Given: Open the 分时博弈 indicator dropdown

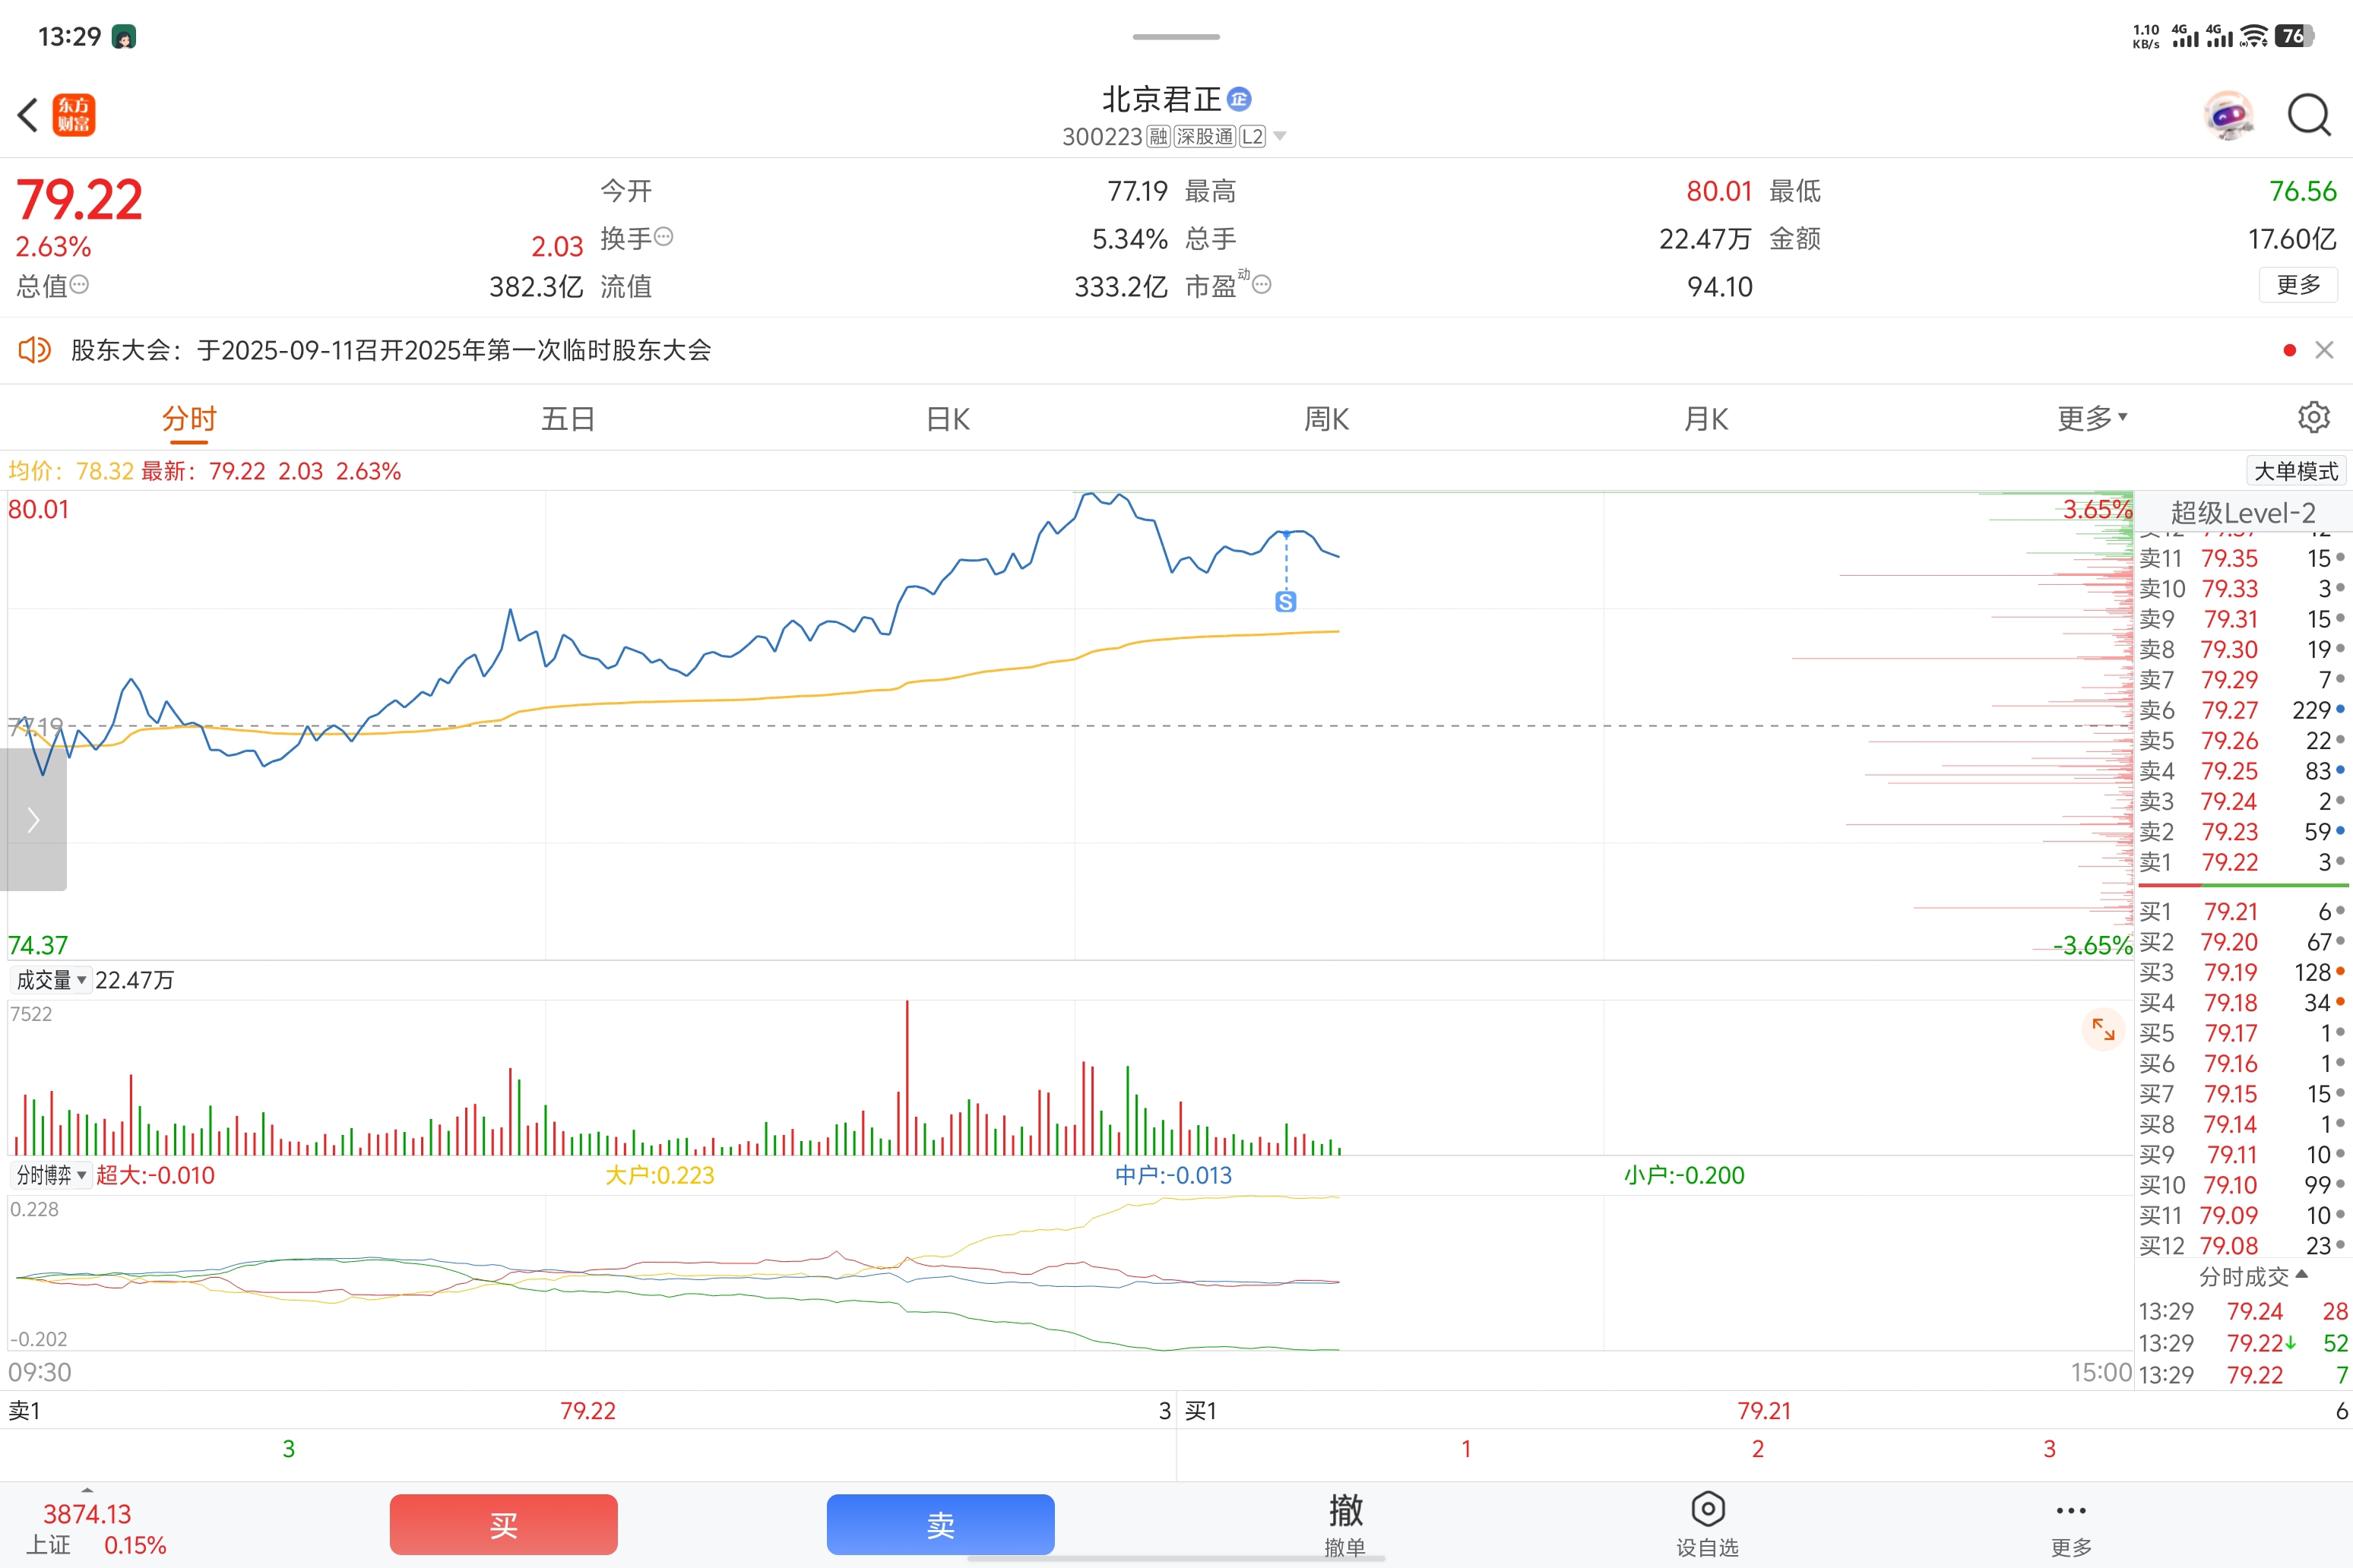Looking at the screenshot, I should pyautogui.click(x=51, y=1175).
